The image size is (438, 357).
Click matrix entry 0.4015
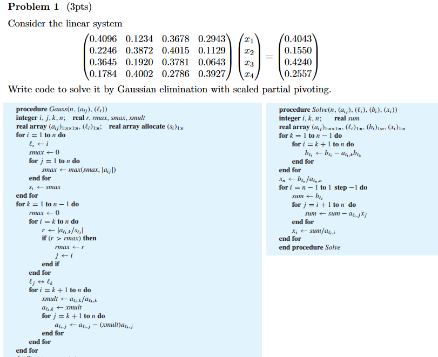[x=176, y=50]
